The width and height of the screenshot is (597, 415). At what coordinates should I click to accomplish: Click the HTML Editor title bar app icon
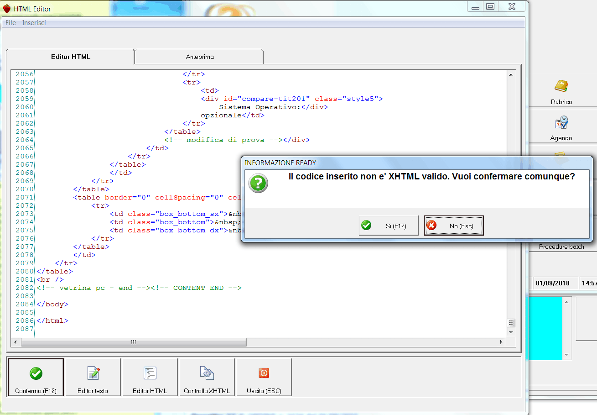point(7,9)
